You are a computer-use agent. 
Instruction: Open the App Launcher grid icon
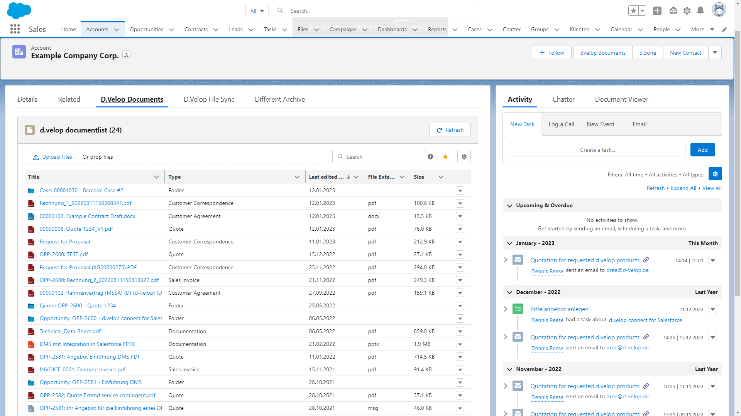15,29
